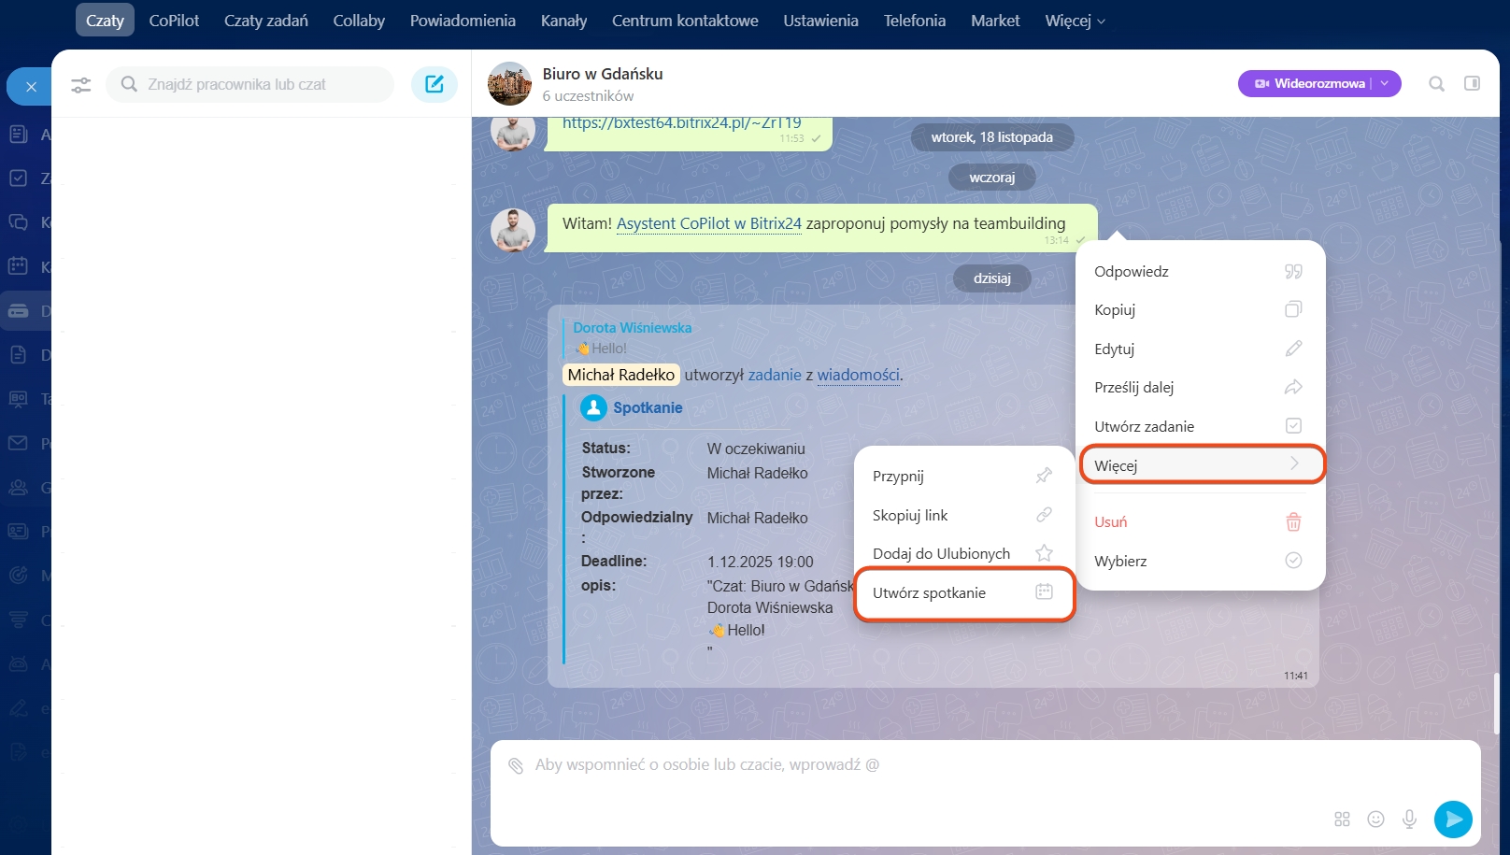
Task: Choose Edytuj in the context menu
Action: 1200,349
